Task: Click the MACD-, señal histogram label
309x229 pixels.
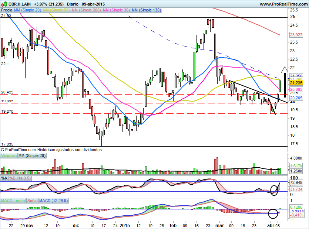Action: (x=13, y=200)
